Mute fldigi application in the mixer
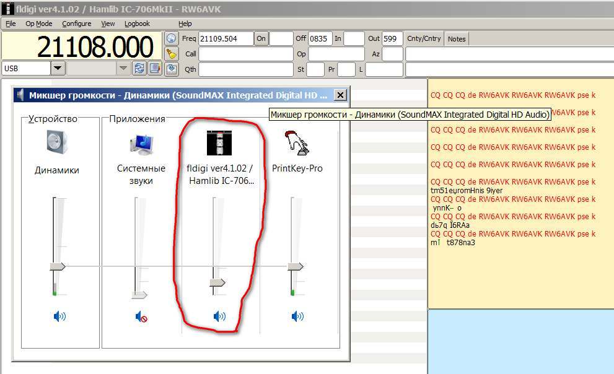Viewport: 614px width, 374px height. tap(219, 317)
